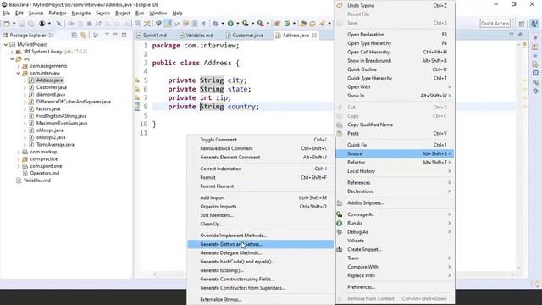542x305 pixels.
Task: Maximize the Package Explorer view
Action: pyautogui.click(x=124, y=35)
